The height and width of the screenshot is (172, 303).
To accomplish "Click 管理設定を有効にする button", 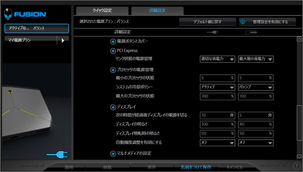I will pos(267,22).
